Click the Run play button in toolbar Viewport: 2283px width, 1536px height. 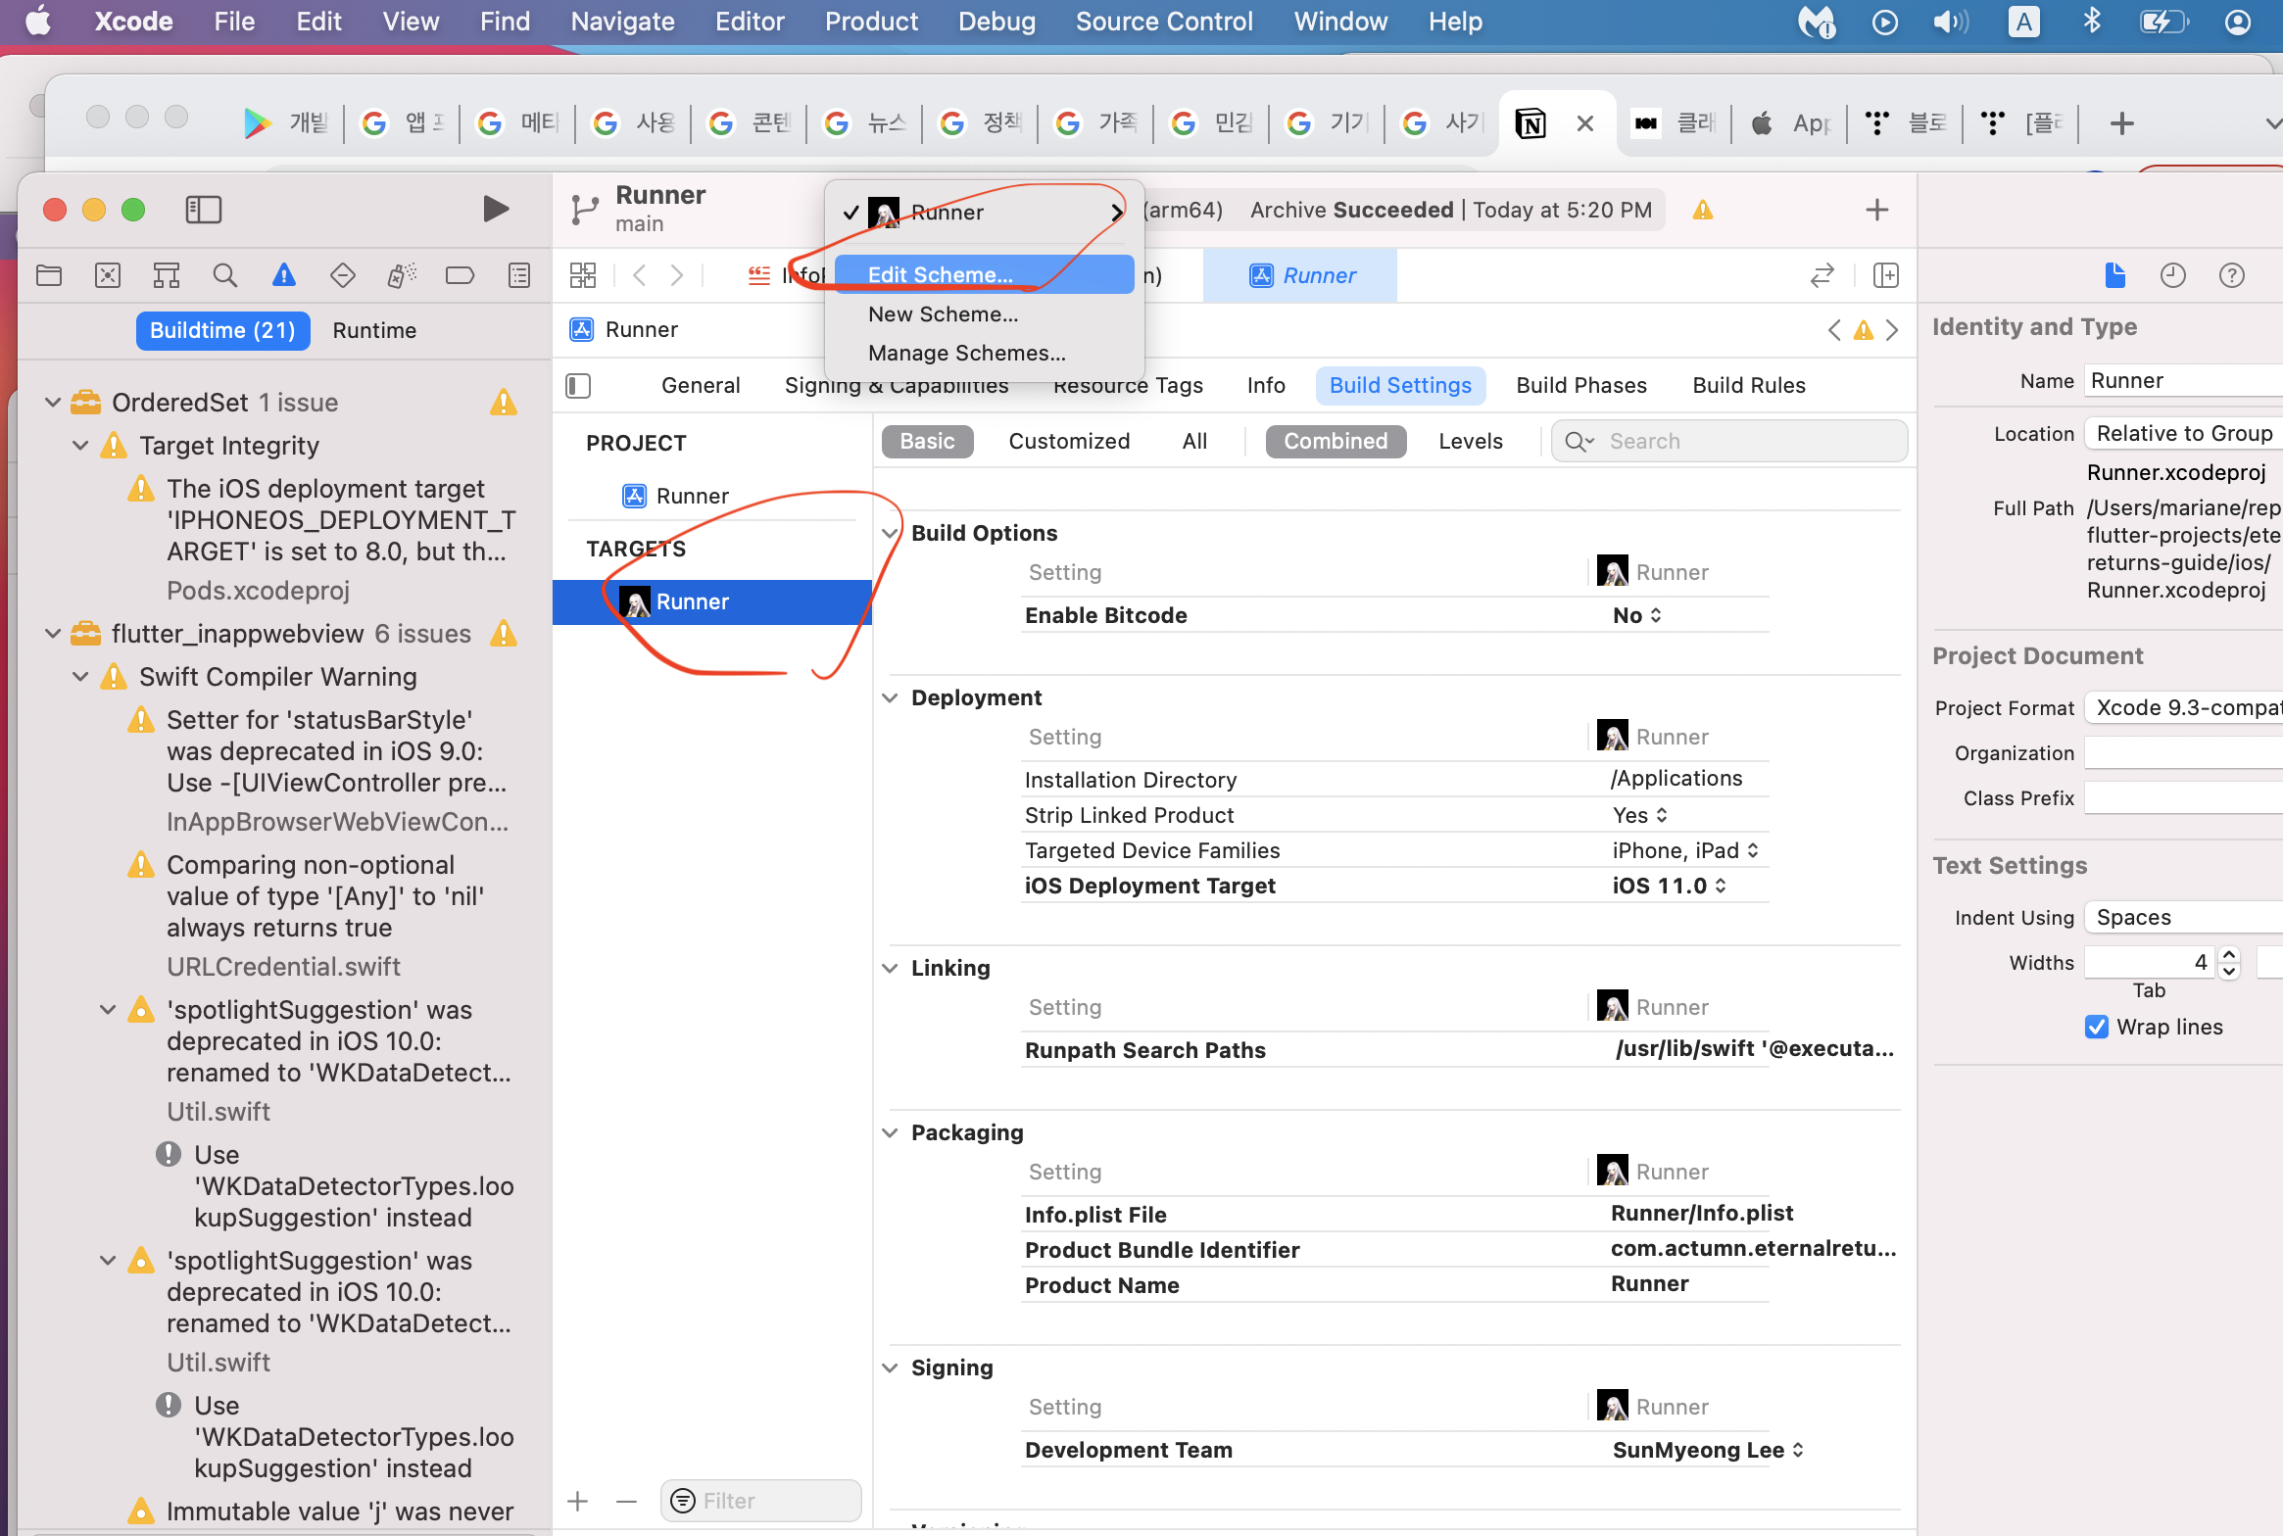496,209
